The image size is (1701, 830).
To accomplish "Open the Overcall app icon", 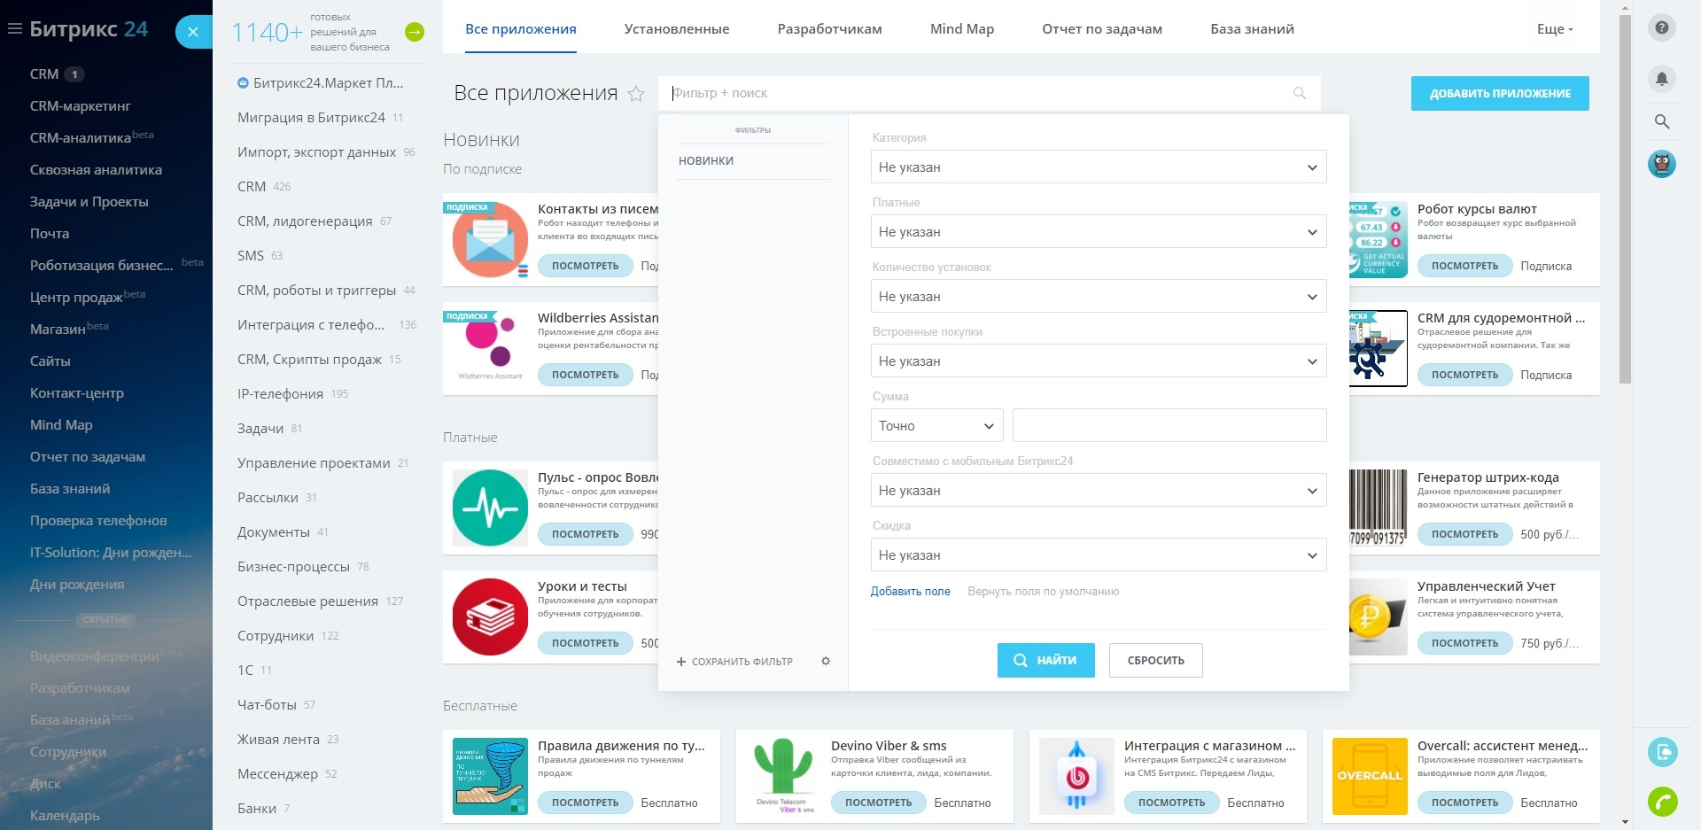I will coord(1370,776).
